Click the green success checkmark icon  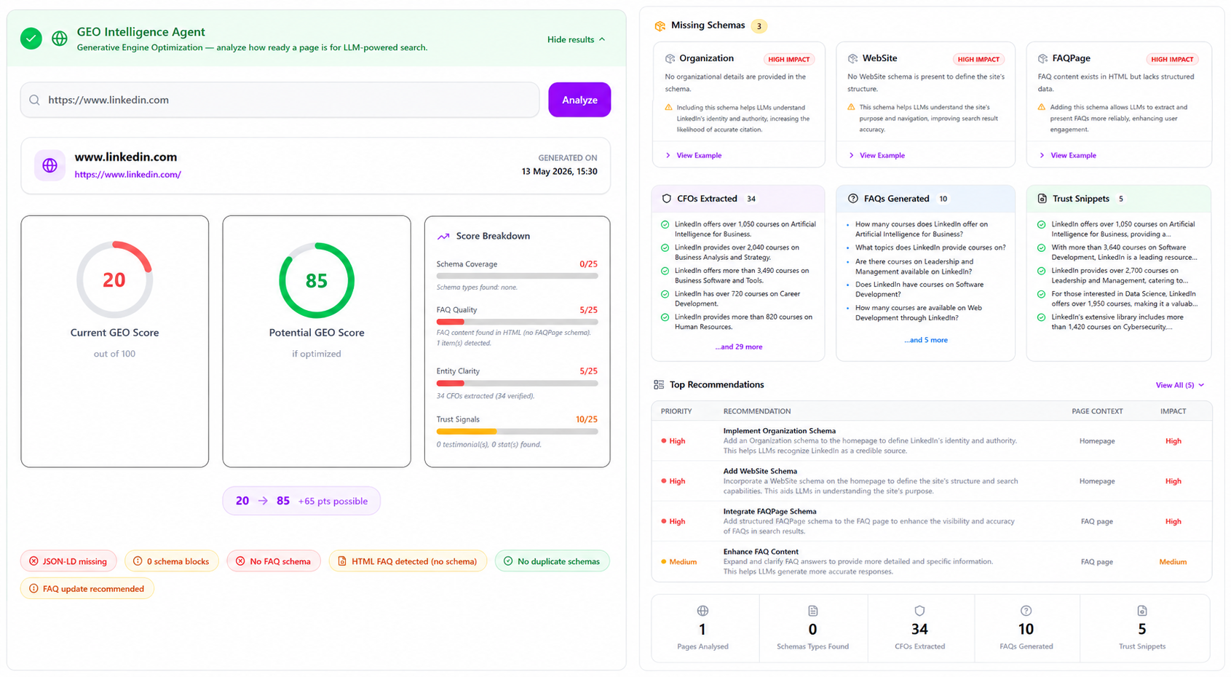click(x=31, y=39)
